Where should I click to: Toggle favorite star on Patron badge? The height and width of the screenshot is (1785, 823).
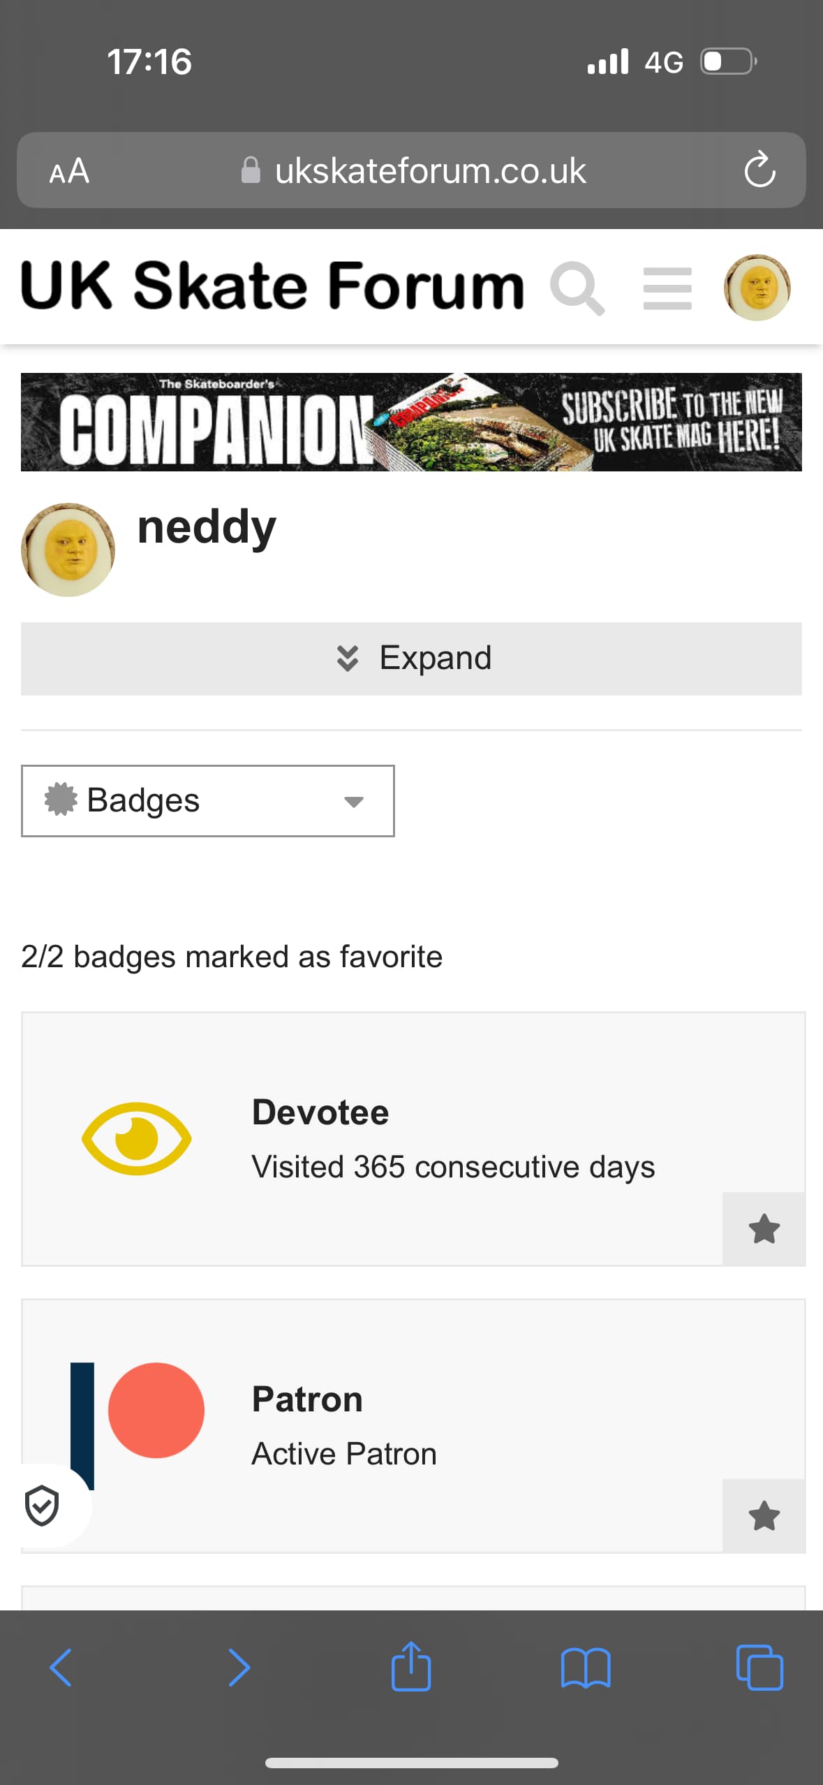764,1516
